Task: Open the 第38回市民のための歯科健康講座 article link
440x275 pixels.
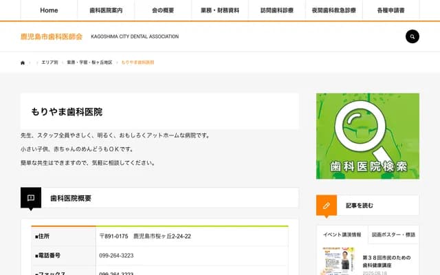Action: click(386, 261)
